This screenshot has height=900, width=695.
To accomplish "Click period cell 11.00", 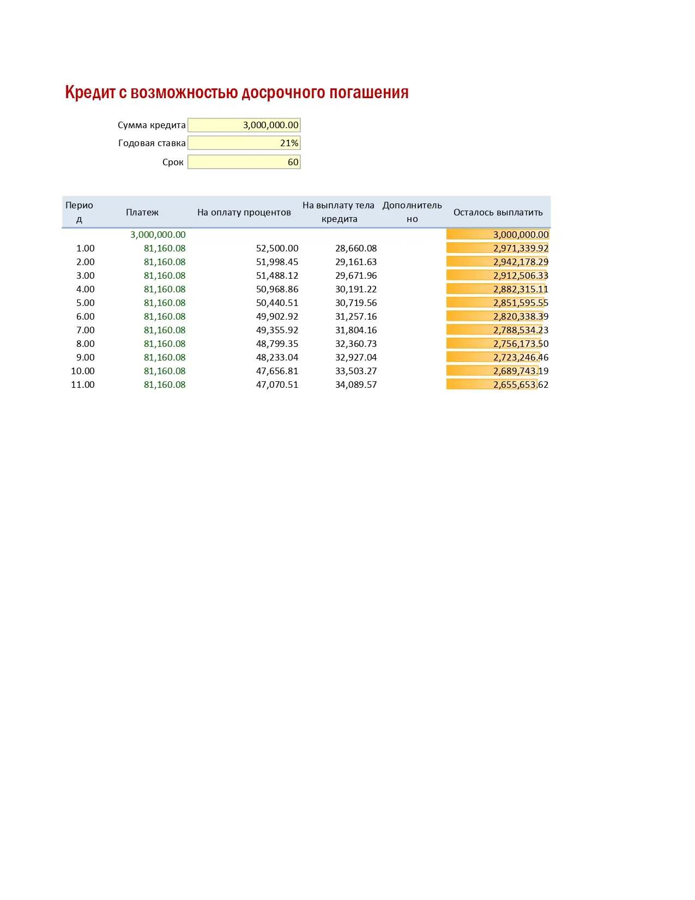I will click(x=83, y=385).
